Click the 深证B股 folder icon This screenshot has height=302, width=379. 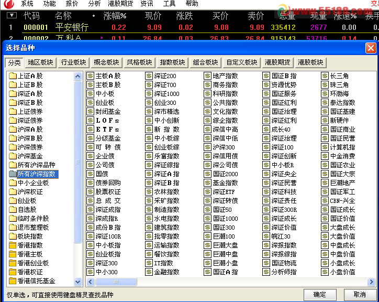[13, 103]
